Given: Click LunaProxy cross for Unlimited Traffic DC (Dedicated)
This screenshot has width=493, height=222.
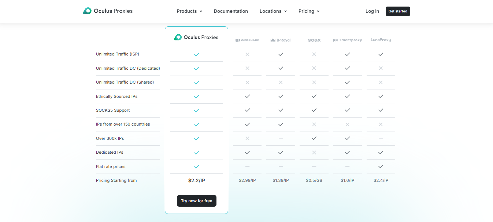Looking at the screenshot, I should pos(381,68).
